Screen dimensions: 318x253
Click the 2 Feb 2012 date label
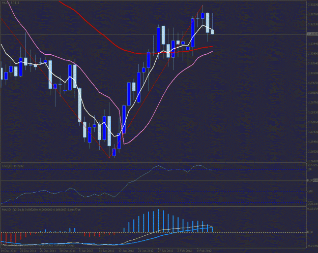click(x=185, y=251)
